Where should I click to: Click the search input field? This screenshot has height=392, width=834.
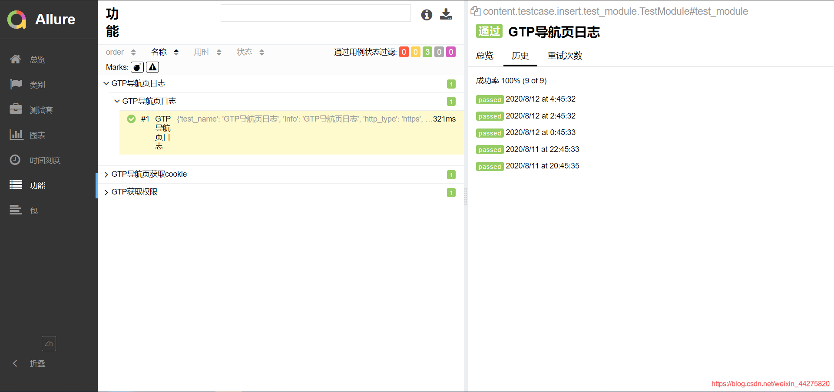[x=316, y=13]
